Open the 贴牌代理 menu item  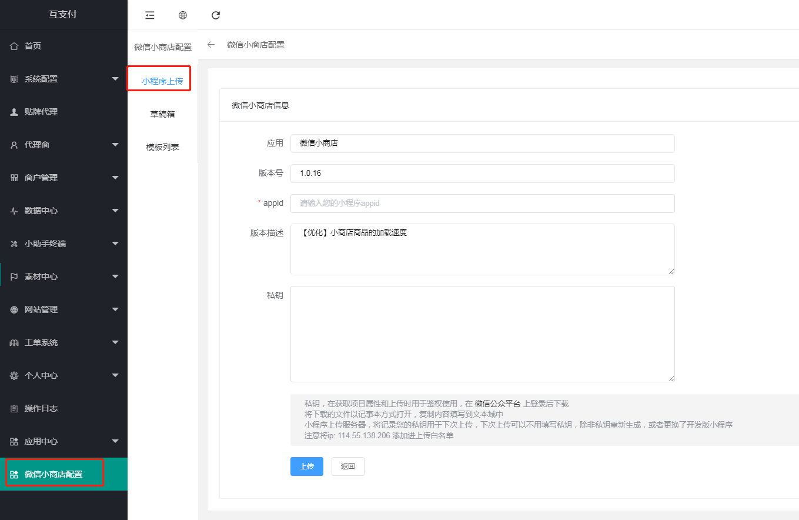[x=63, y=112]
